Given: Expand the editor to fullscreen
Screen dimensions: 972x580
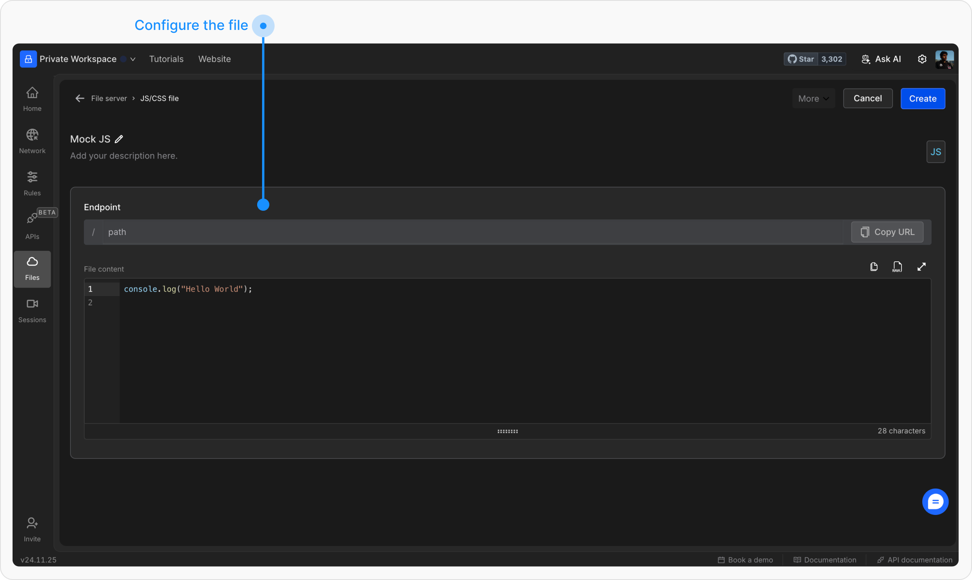Looking at the screenshot, I should (x=921, y=267).
